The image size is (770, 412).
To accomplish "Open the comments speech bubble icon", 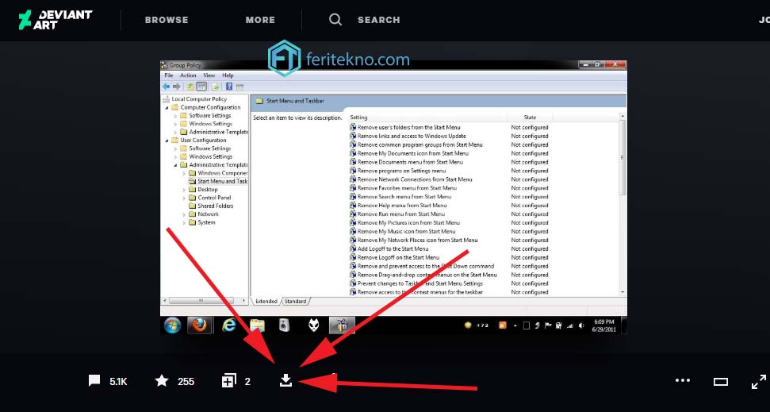I will tap(94, 380).
